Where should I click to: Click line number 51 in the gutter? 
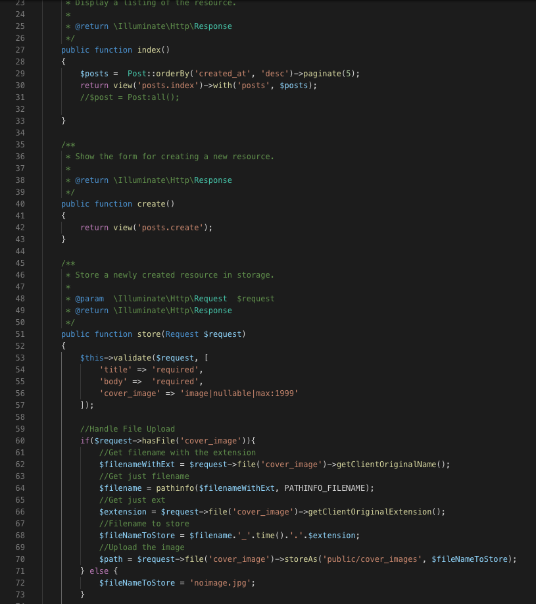click(19, 334)
